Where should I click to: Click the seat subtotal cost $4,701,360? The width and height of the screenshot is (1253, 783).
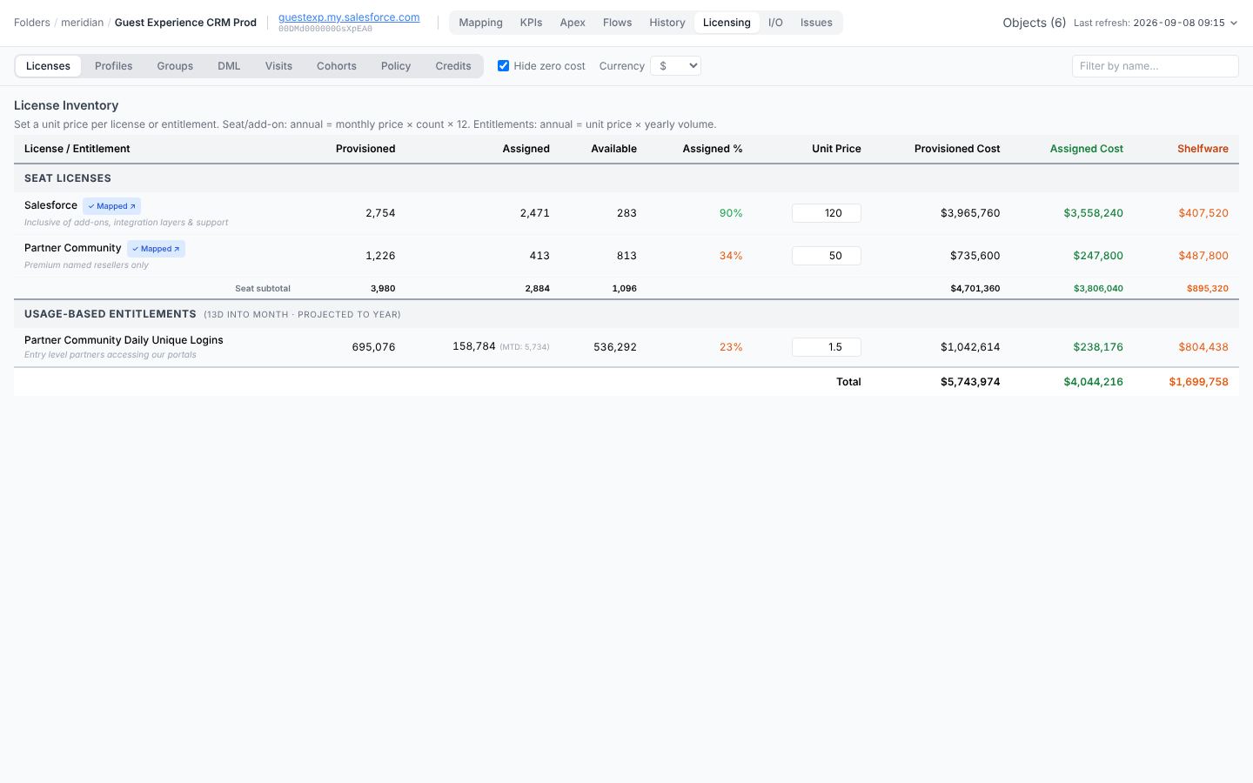[975, 288]
